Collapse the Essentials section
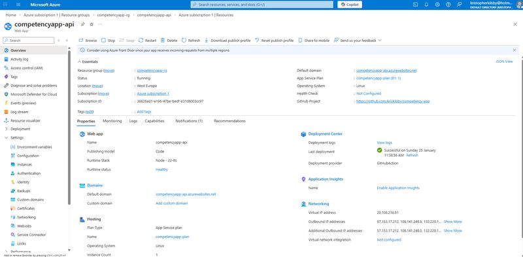Image resolution: width=523 pixels, height=257 pixels. pyautogui.click(x=88, y=61)
